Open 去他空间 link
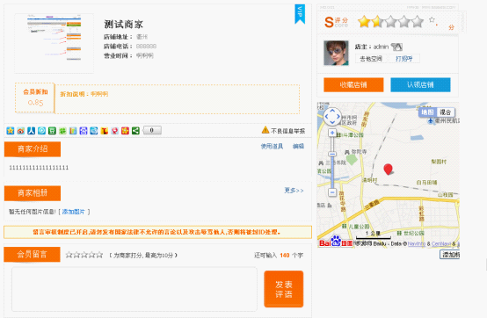487x318 pixels. pos(371,59)
